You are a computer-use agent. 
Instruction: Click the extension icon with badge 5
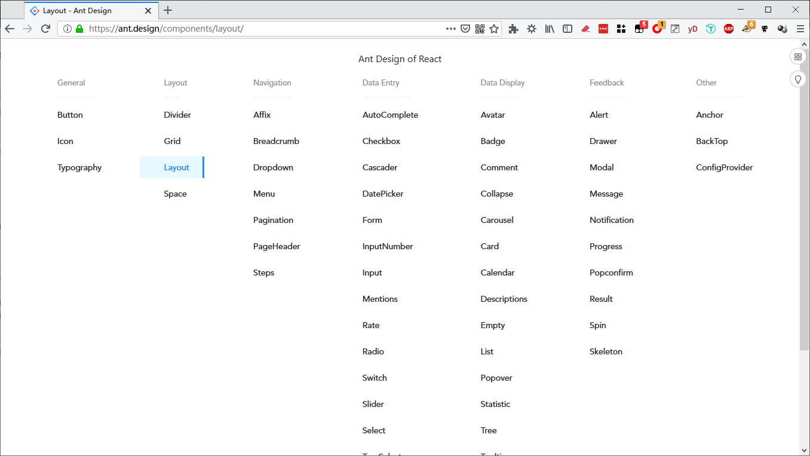(640, 27)
